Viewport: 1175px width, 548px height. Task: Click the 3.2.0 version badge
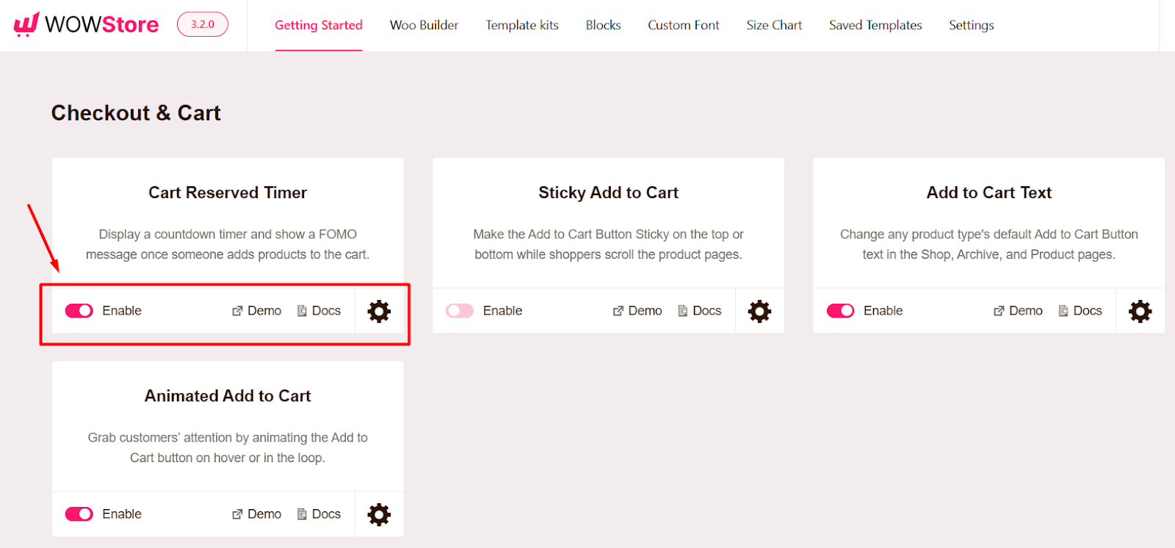[x=202, y=23]
